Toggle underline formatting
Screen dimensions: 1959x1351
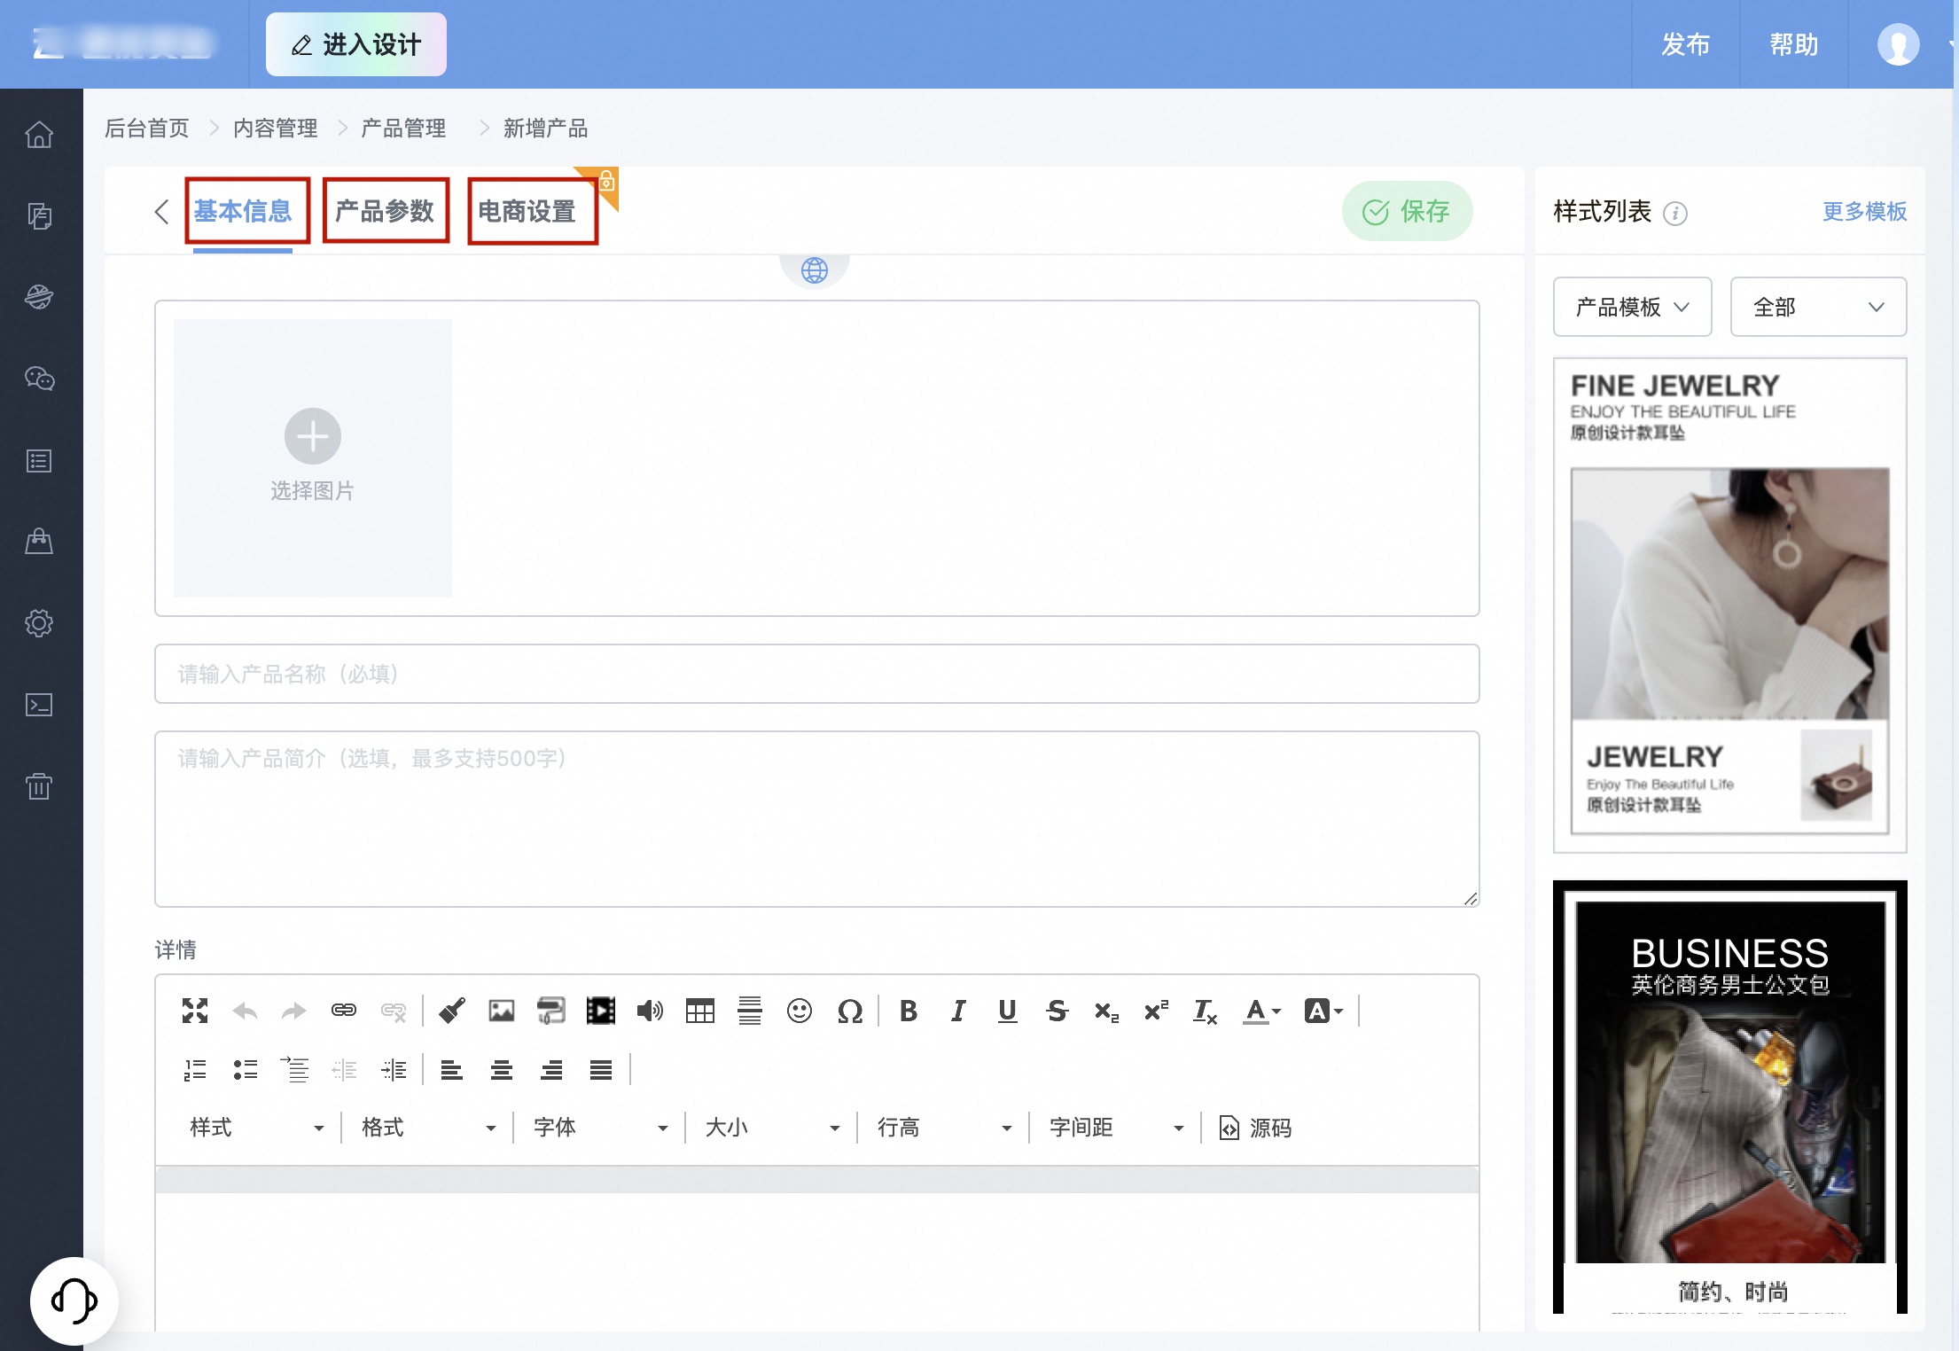(x=1008, y=1011)
